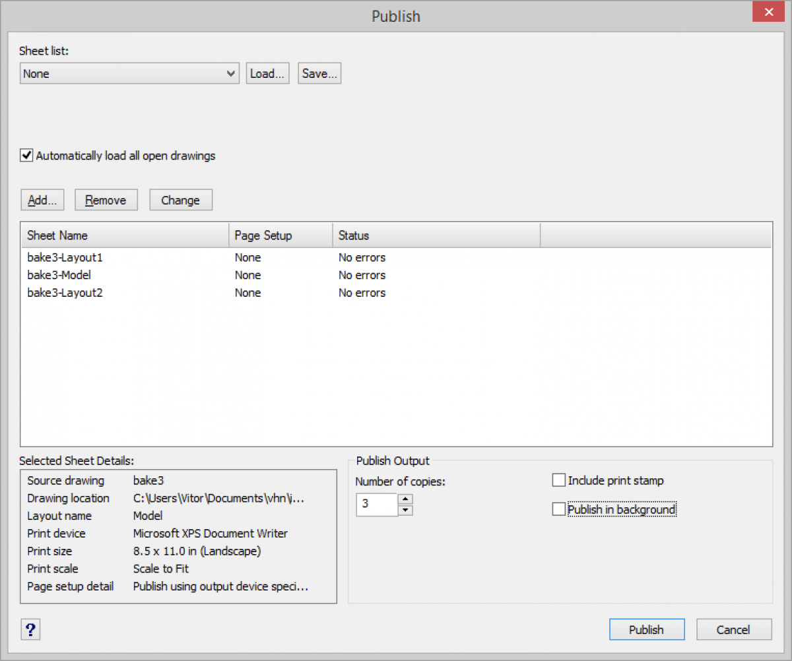
Task: Click the Number of copies down arrow
Action: point(405,509)
